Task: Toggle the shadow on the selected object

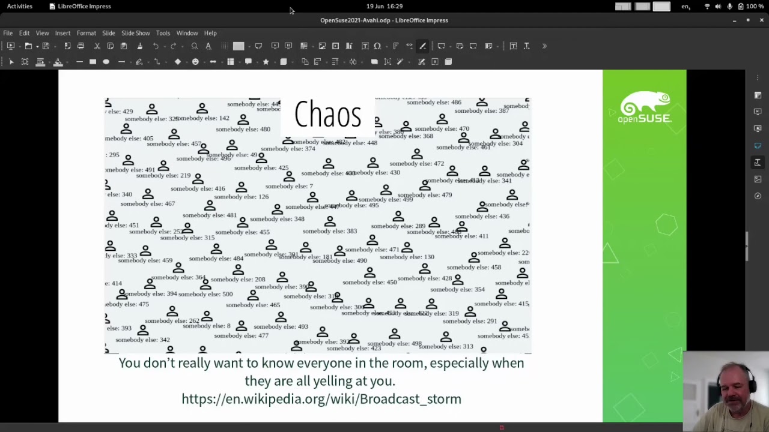Action: pyautogui.click(x=374, y=61)
